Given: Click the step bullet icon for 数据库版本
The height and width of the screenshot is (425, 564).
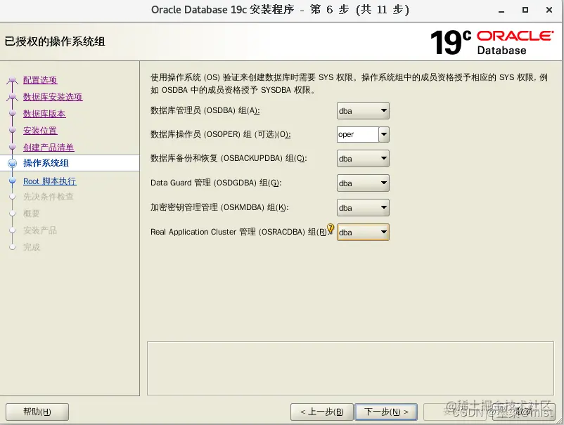Looking at the screenshot, I should coord(12,113).
